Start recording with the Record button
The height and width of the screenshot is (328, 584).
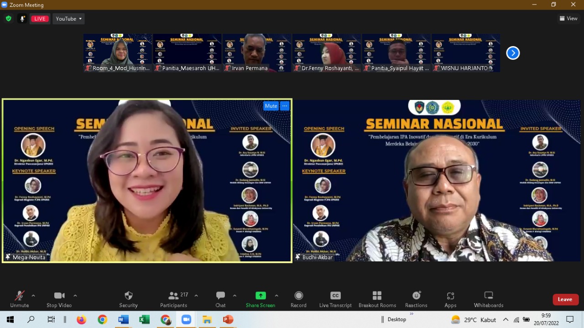point(298,299)
